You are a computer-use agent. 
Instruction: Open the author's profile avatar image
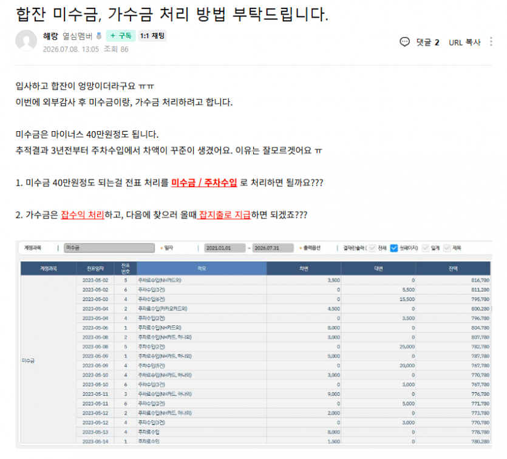pos(26,41)
